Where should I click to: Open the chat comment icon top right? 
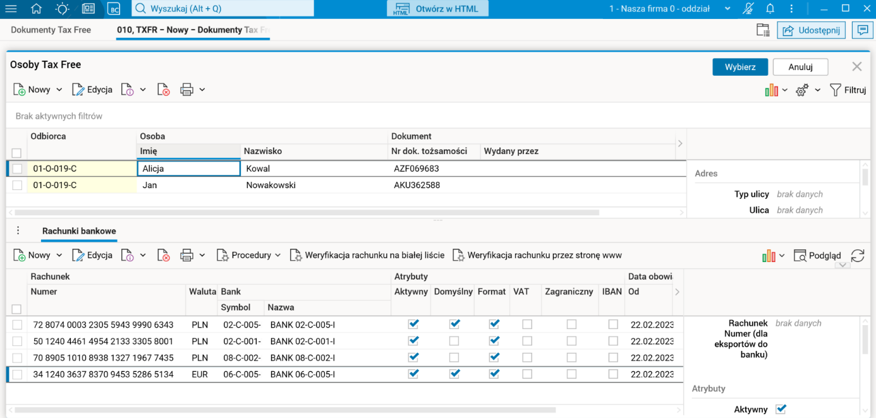point(862,30)
